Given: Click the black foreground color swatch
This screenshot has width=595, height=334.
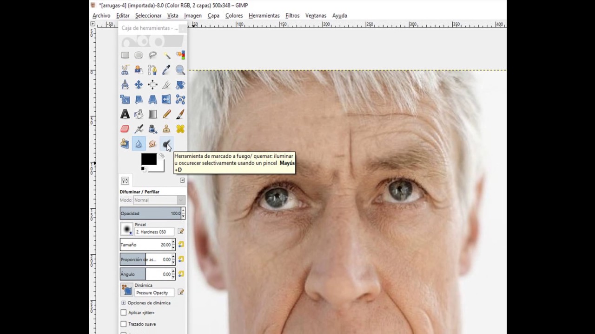Looking at the screenshot, I should 148,159.
